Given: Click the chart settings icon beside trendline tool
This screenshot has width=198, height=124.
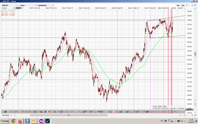Looking at the screenshot, I should 192,5.
